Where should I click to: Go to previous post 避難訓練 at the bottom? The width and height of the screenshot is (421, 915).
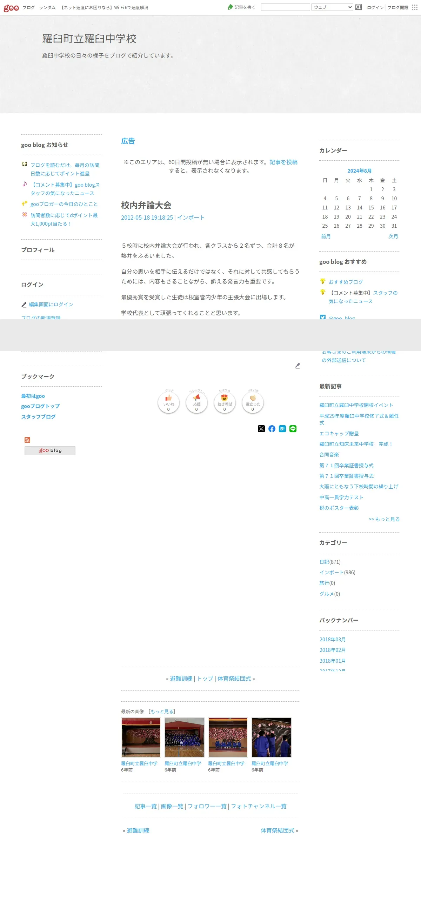coord(138,830)
